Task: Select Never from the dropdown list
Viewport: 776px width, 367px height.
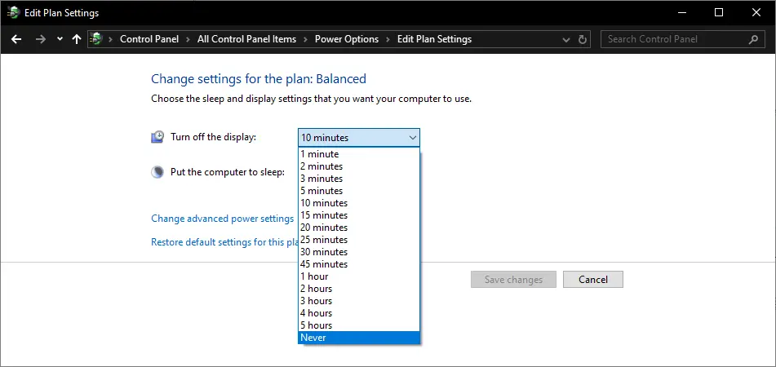Action: [359, 338]
